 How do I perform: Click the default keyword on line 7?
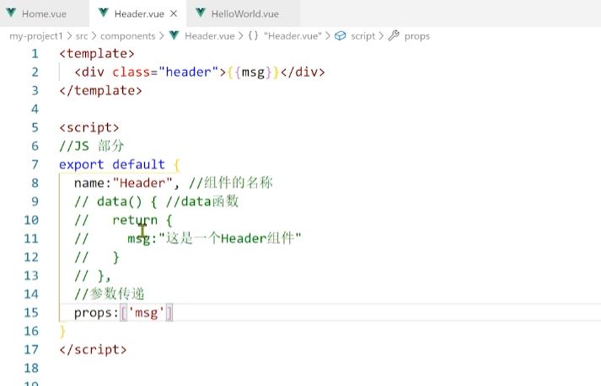click(x=138, y=164)
